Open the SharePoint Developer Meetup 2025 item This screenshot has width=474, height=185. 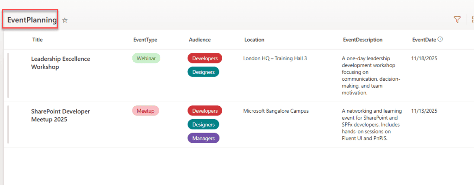coord(61,115)
